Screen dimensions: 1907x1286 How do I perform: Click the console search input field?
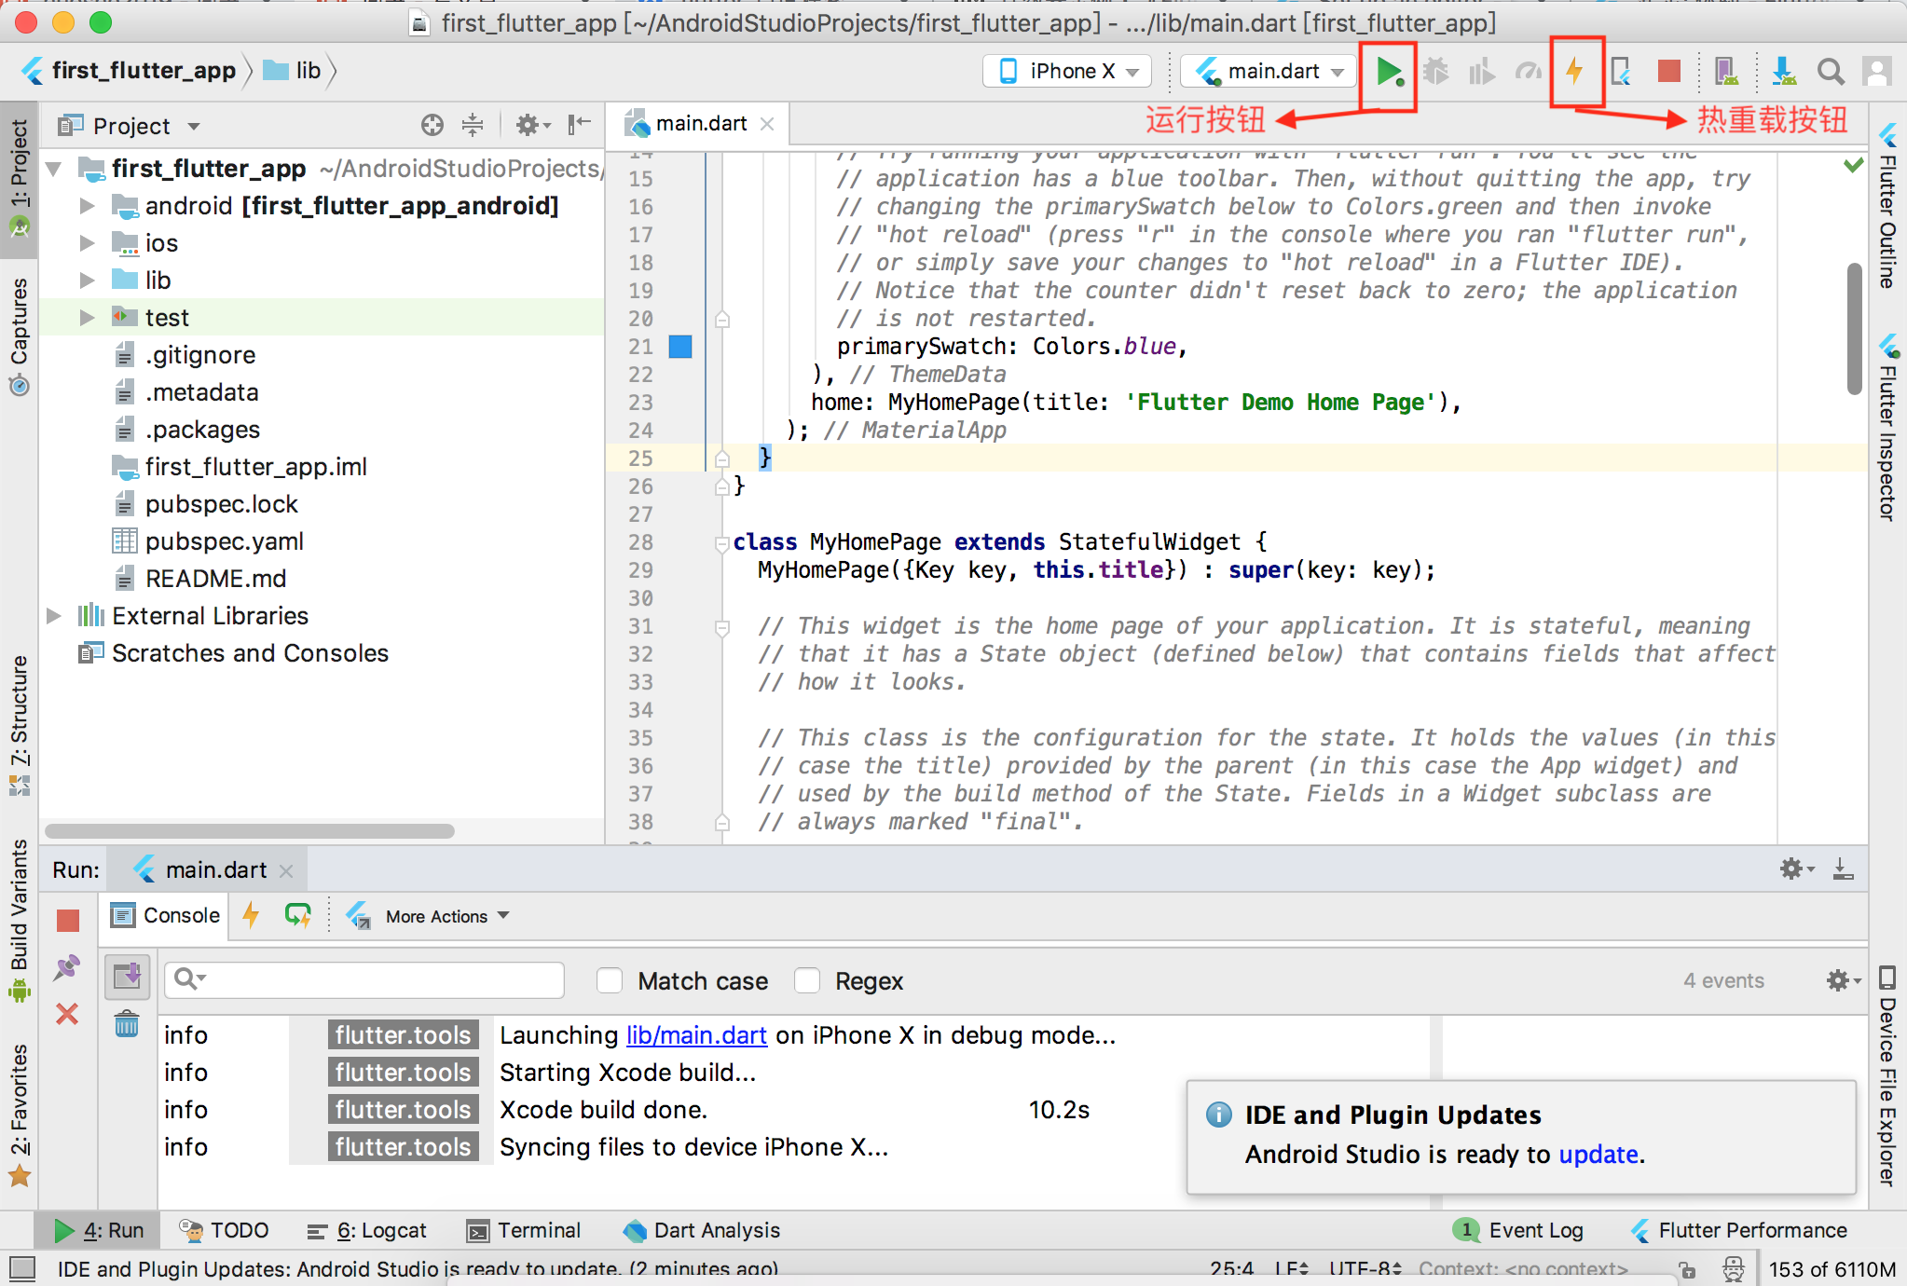[382, 980]
